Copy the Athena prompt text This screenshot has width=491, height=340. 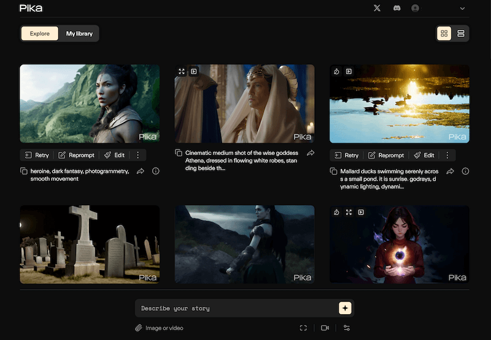click(179, 153)
